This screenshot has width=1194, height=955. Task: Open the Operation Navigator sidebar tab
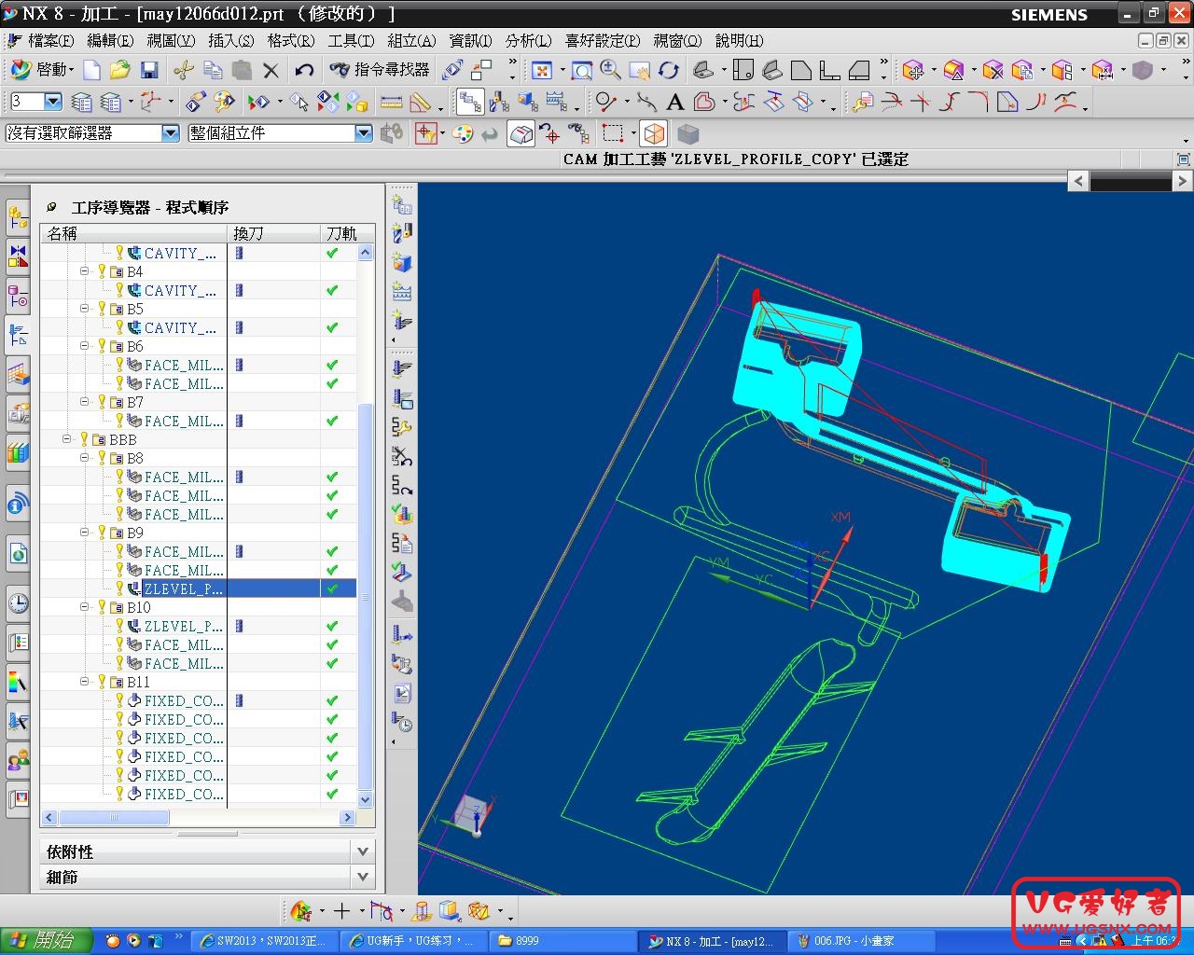[18, 335]
